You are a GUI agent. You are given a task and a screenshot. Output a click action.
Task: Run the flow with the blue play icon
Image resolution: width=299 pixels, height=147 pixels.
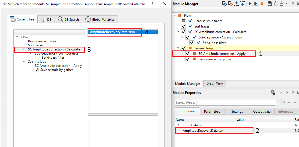click(250, 4)
